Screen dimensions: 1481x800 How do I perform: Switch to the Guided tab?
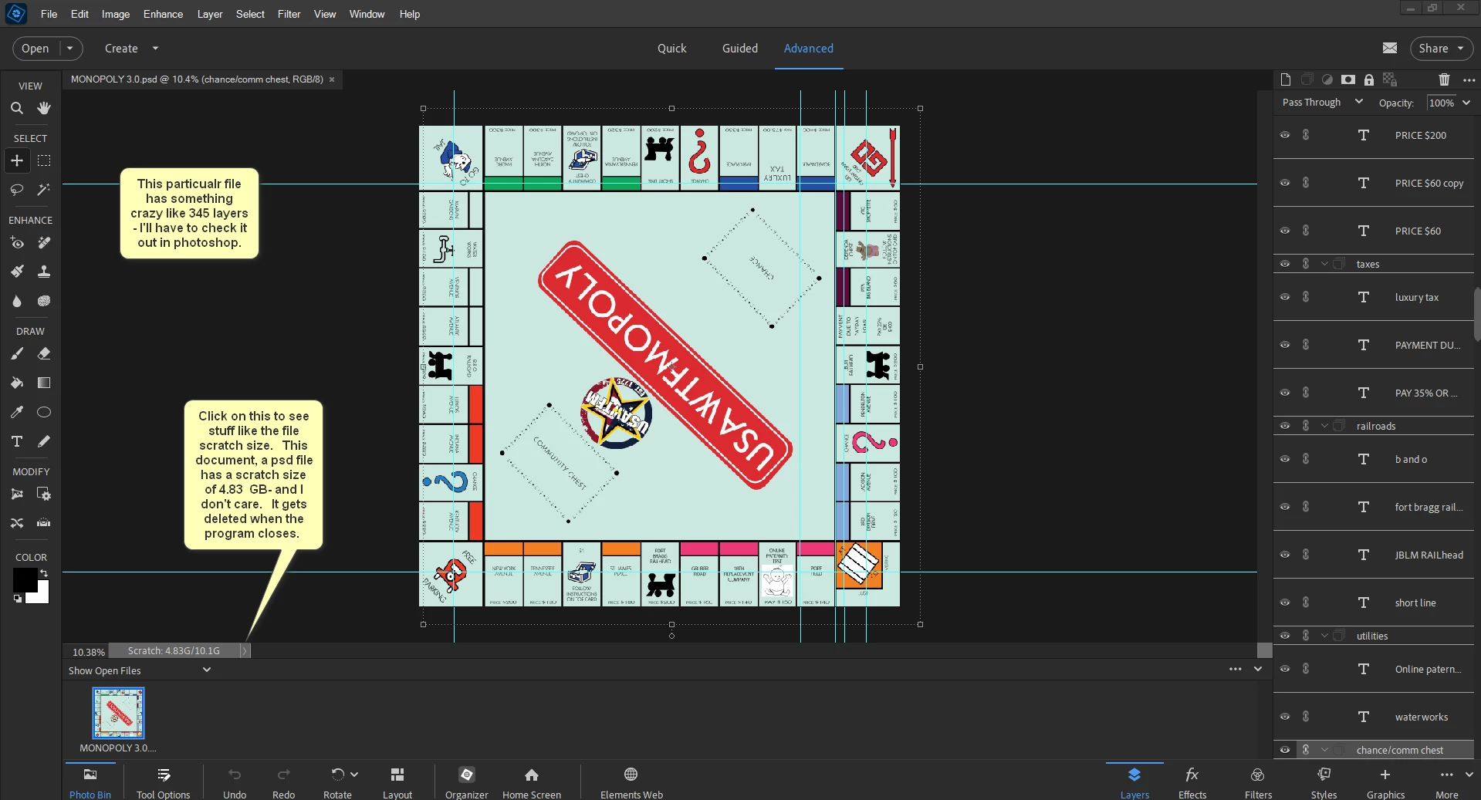tap(740, 48)
